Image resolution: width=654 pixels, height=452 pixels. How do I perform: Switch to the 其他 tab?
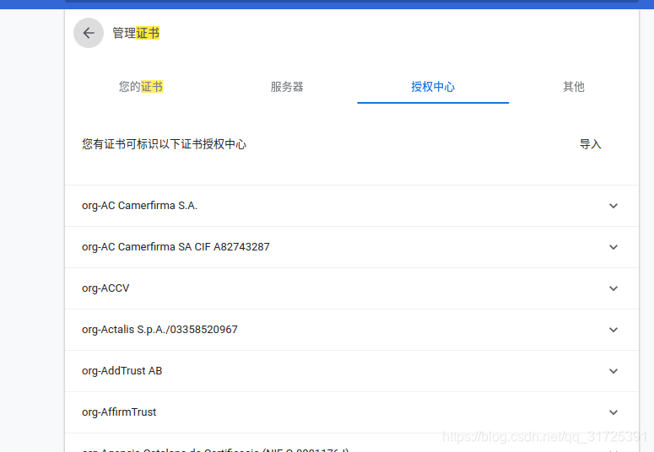[x=574, y=87]
